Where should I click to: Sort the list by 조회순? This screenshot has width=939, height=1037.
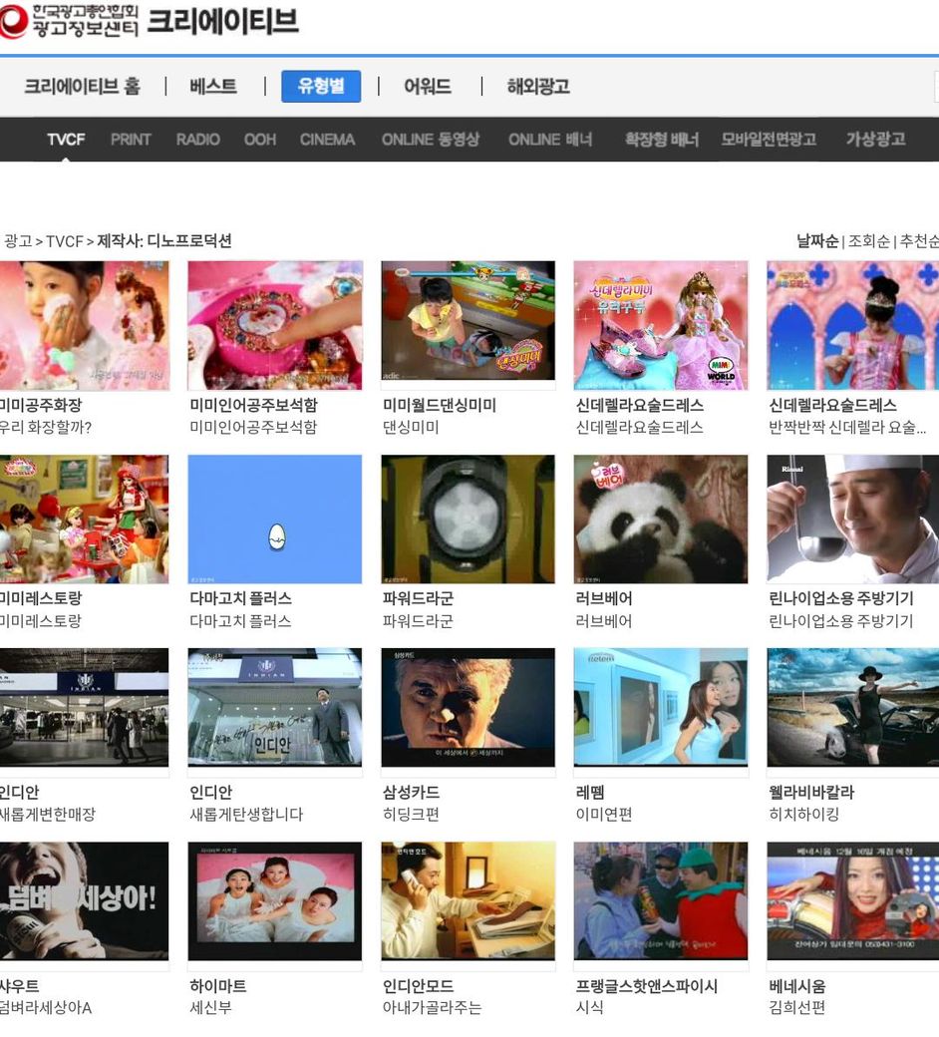point(869,240)
